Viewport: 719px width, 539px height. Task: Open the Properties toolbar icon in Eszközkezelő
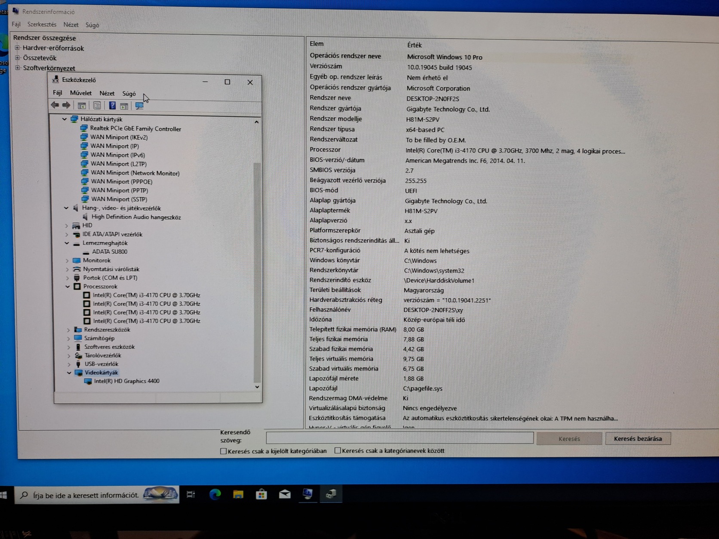97,106
